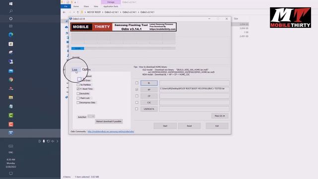Screen dimensions: 318x179
Task: Open the touch keyboard tray icon
Action: pyautogui.click(x=11, y=146)
